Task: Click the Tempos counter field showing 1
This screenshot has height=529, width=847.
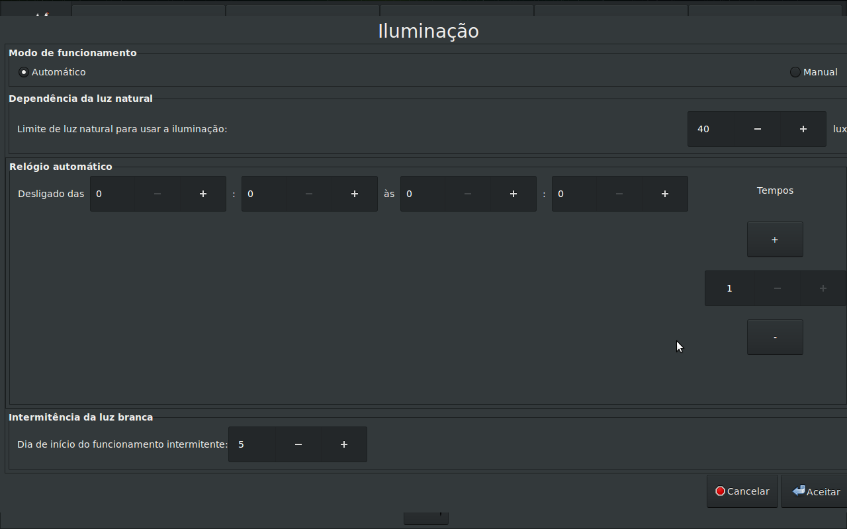Action: coord(730,288)
